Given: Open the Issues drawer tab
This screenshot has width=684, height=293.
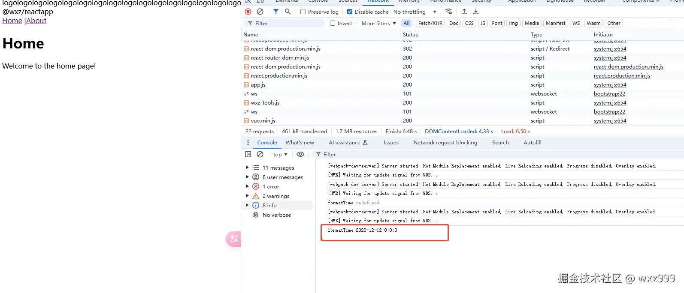Looking at the screenshot, I should tap(391, 143).
